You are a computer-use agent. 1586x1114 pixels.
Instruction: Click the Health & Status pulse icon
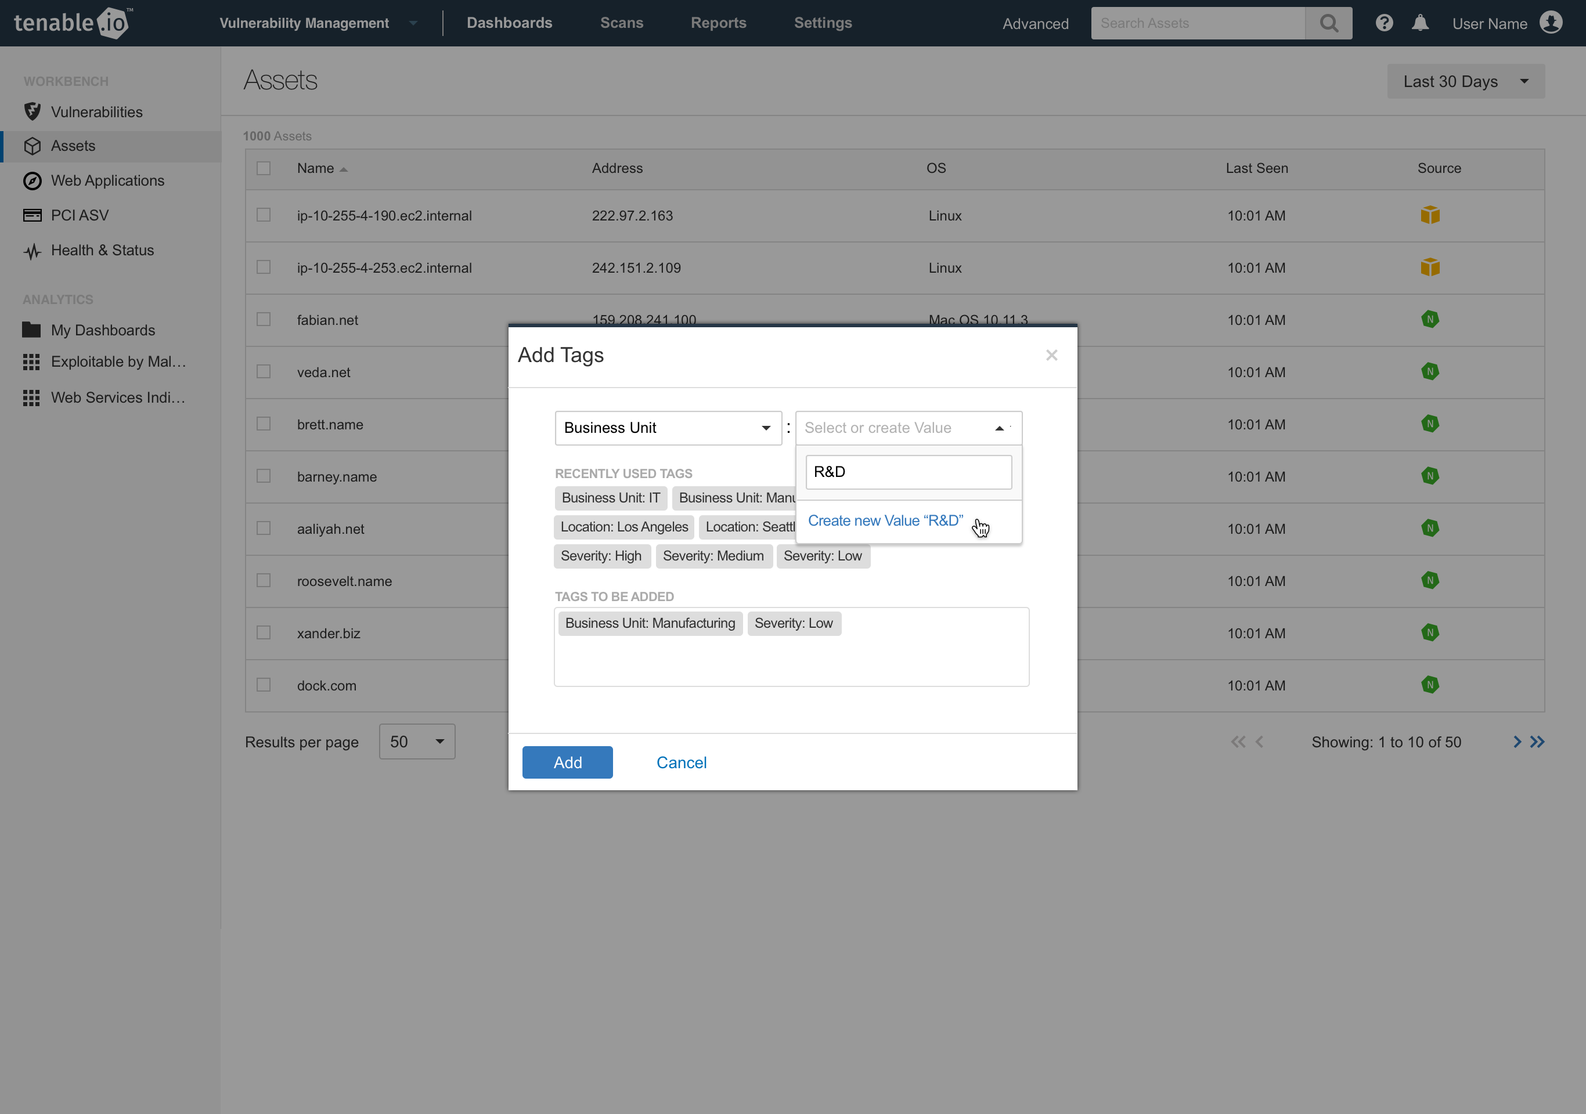pos(32,251)
